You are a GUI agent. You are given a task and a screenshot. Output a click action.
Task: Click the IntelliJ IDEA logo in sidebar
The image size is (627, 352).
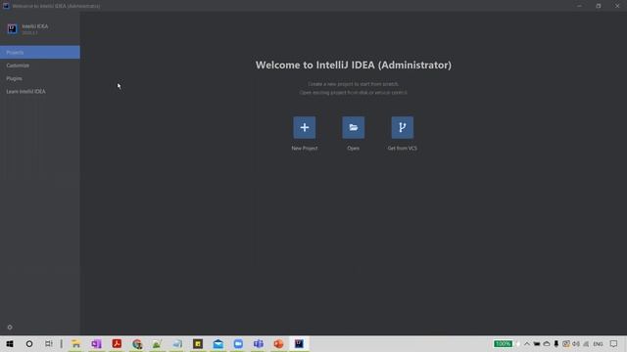12,28
